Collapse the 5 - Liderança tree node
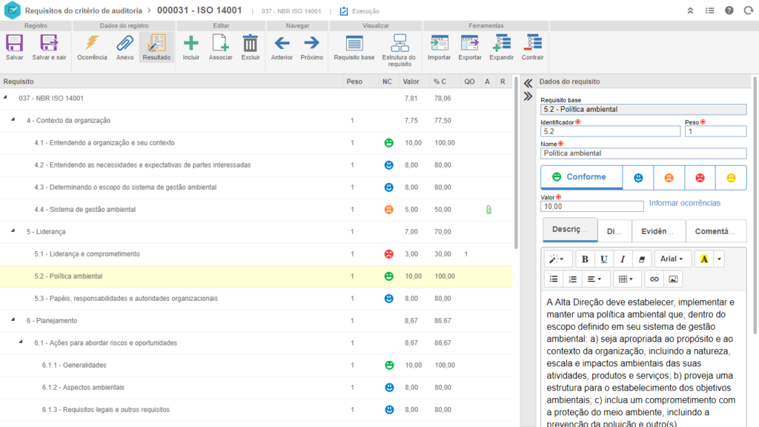 13,231
